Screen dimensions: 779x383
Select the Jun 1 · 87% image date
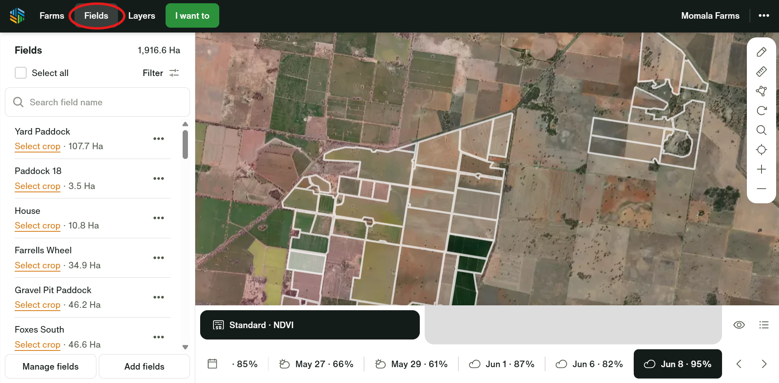click(x=502, y=364)
